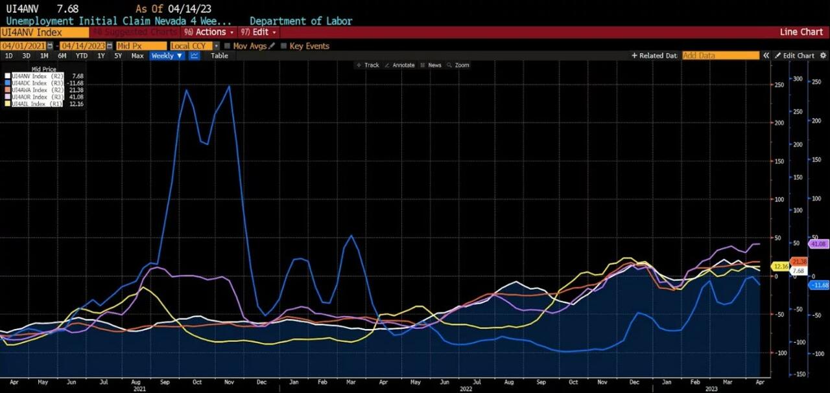
Task: Click the line chart type icon
Action: tap(195, 56)
